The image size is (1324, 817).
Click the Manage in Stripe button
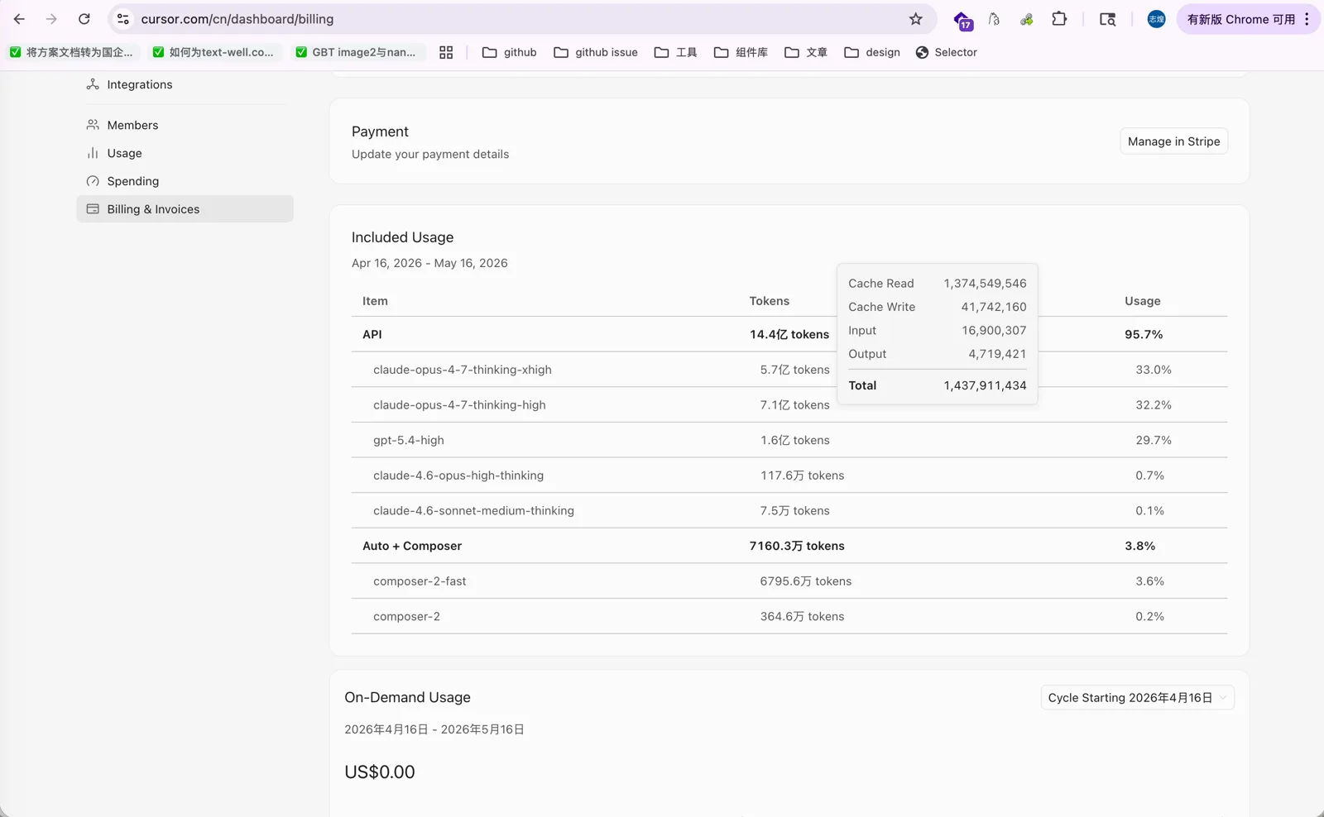[1173, 141]
